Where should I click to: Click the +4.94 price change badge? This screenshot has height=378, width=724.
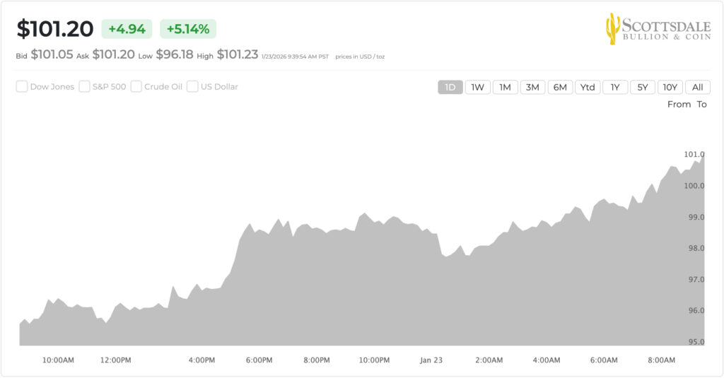point(127,29)
